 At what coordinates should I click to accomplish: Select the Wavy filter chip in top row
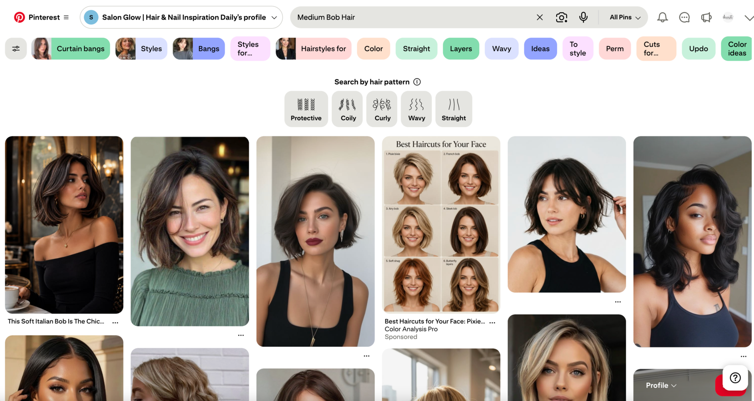pyautogui.click(x=502, y=49)
